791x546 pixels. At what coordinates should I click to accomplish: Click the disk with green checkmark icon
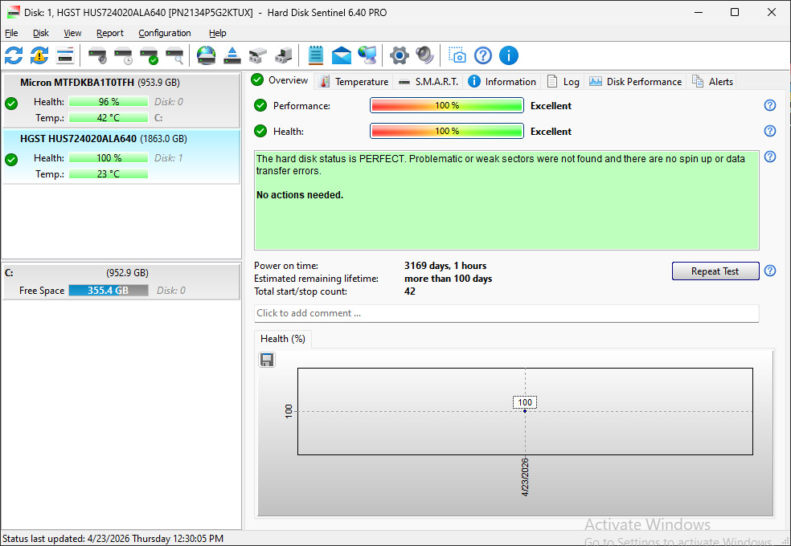tap(150, 55)
